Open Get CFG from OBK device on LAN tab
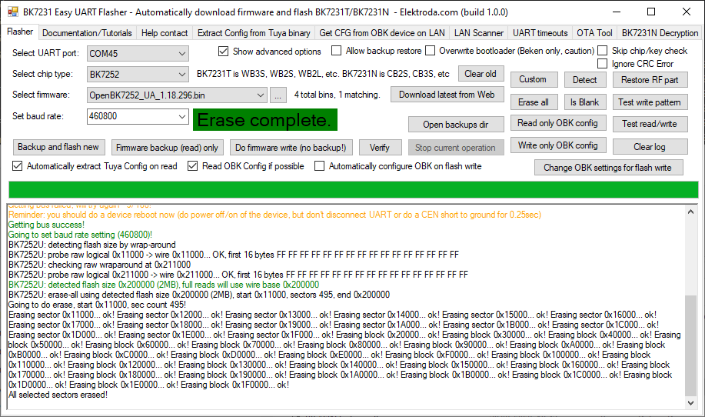The image size is (705, 417). tap(382, 33)
